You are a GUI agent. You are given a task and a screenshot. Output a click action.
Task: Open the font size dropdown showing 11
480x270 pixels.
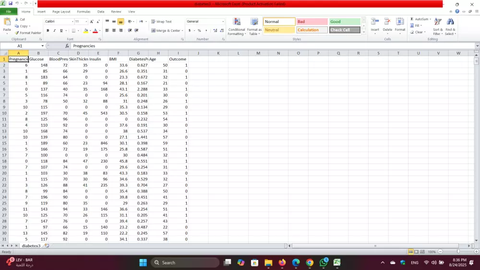pyautogui.click(x=86, y=22)
